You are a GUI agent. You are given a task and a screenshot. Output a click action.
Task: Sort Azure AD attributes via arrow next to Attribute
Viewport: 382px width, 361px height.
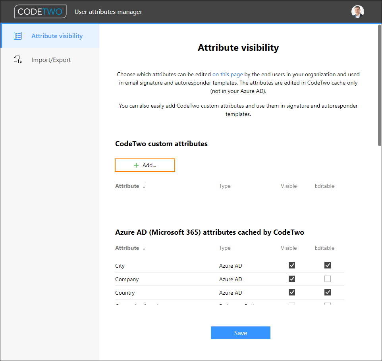pos(144,248)
